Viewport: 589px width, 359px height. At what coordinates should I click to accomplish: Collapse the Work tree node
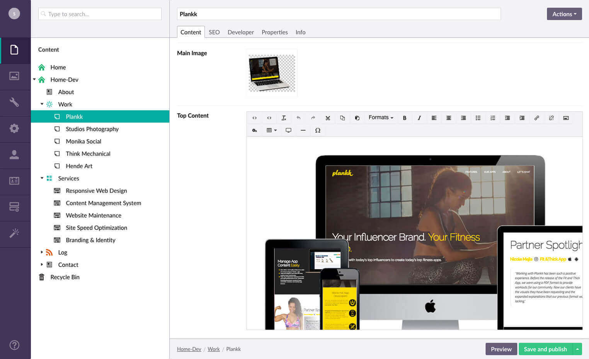(x=42, y=104)
